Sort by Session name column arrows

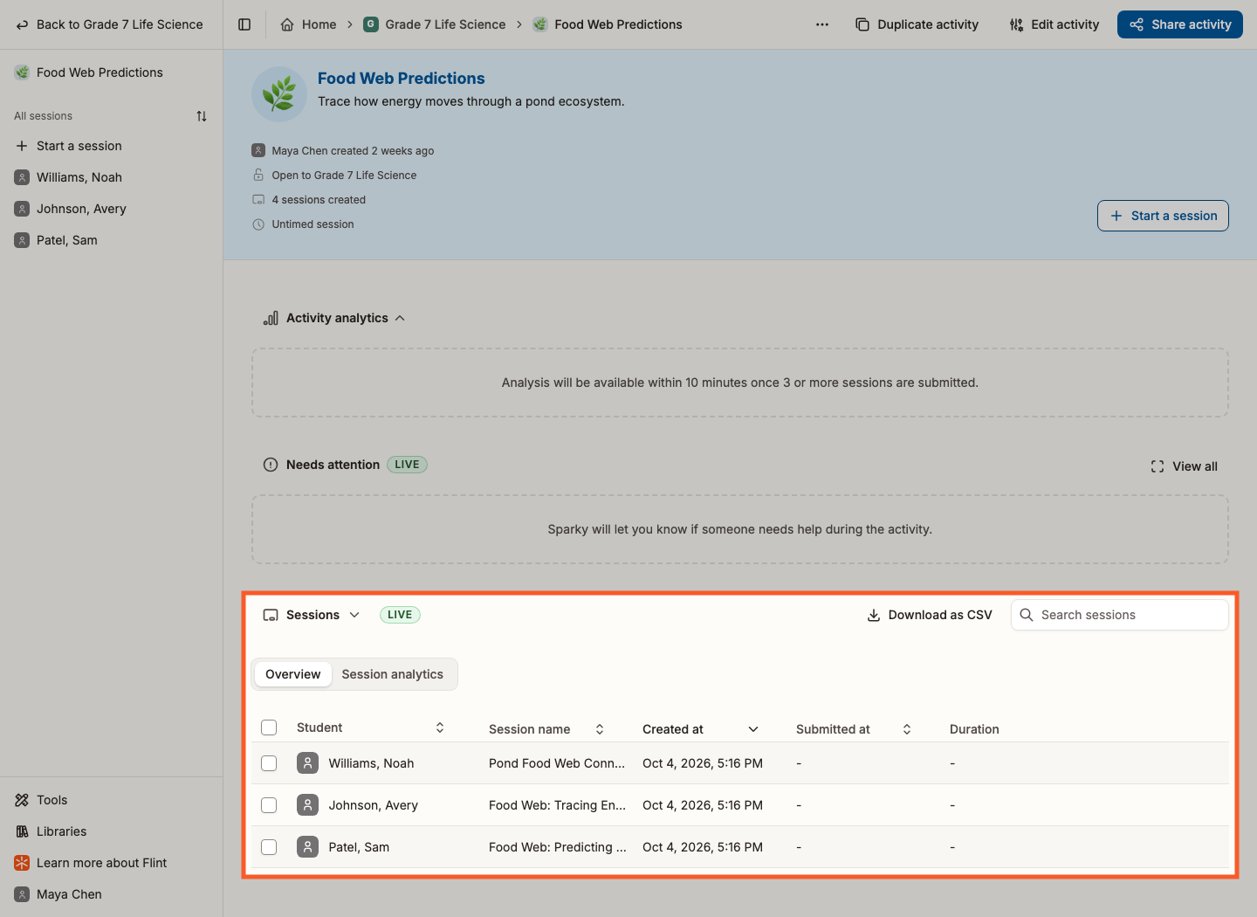[x=600, y=729]
